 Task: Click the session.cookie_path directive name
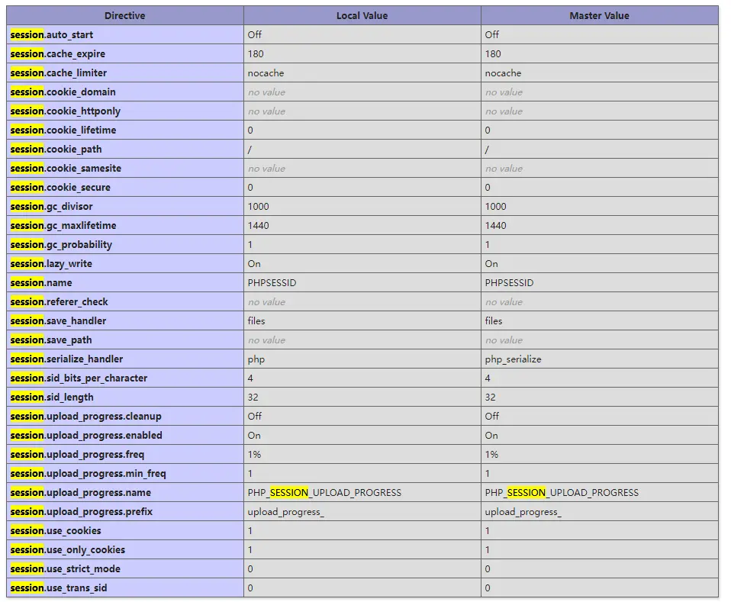[x=56, y=149]
